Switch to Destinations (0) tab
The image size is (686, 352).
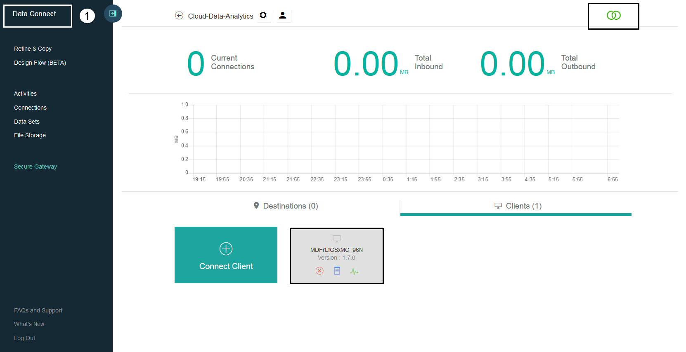point(286,206)
